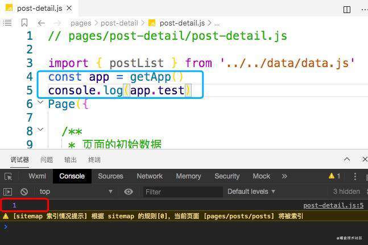Navigate forward with right arrow

pos(57,23)
